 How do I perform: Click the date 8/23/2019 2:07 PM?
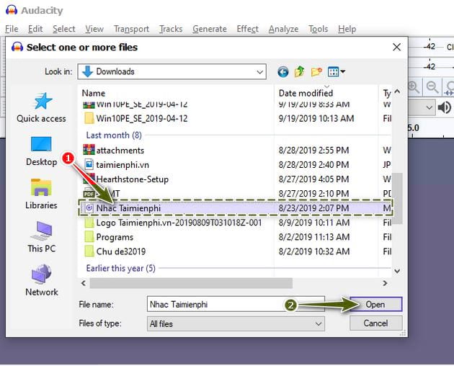313,208
